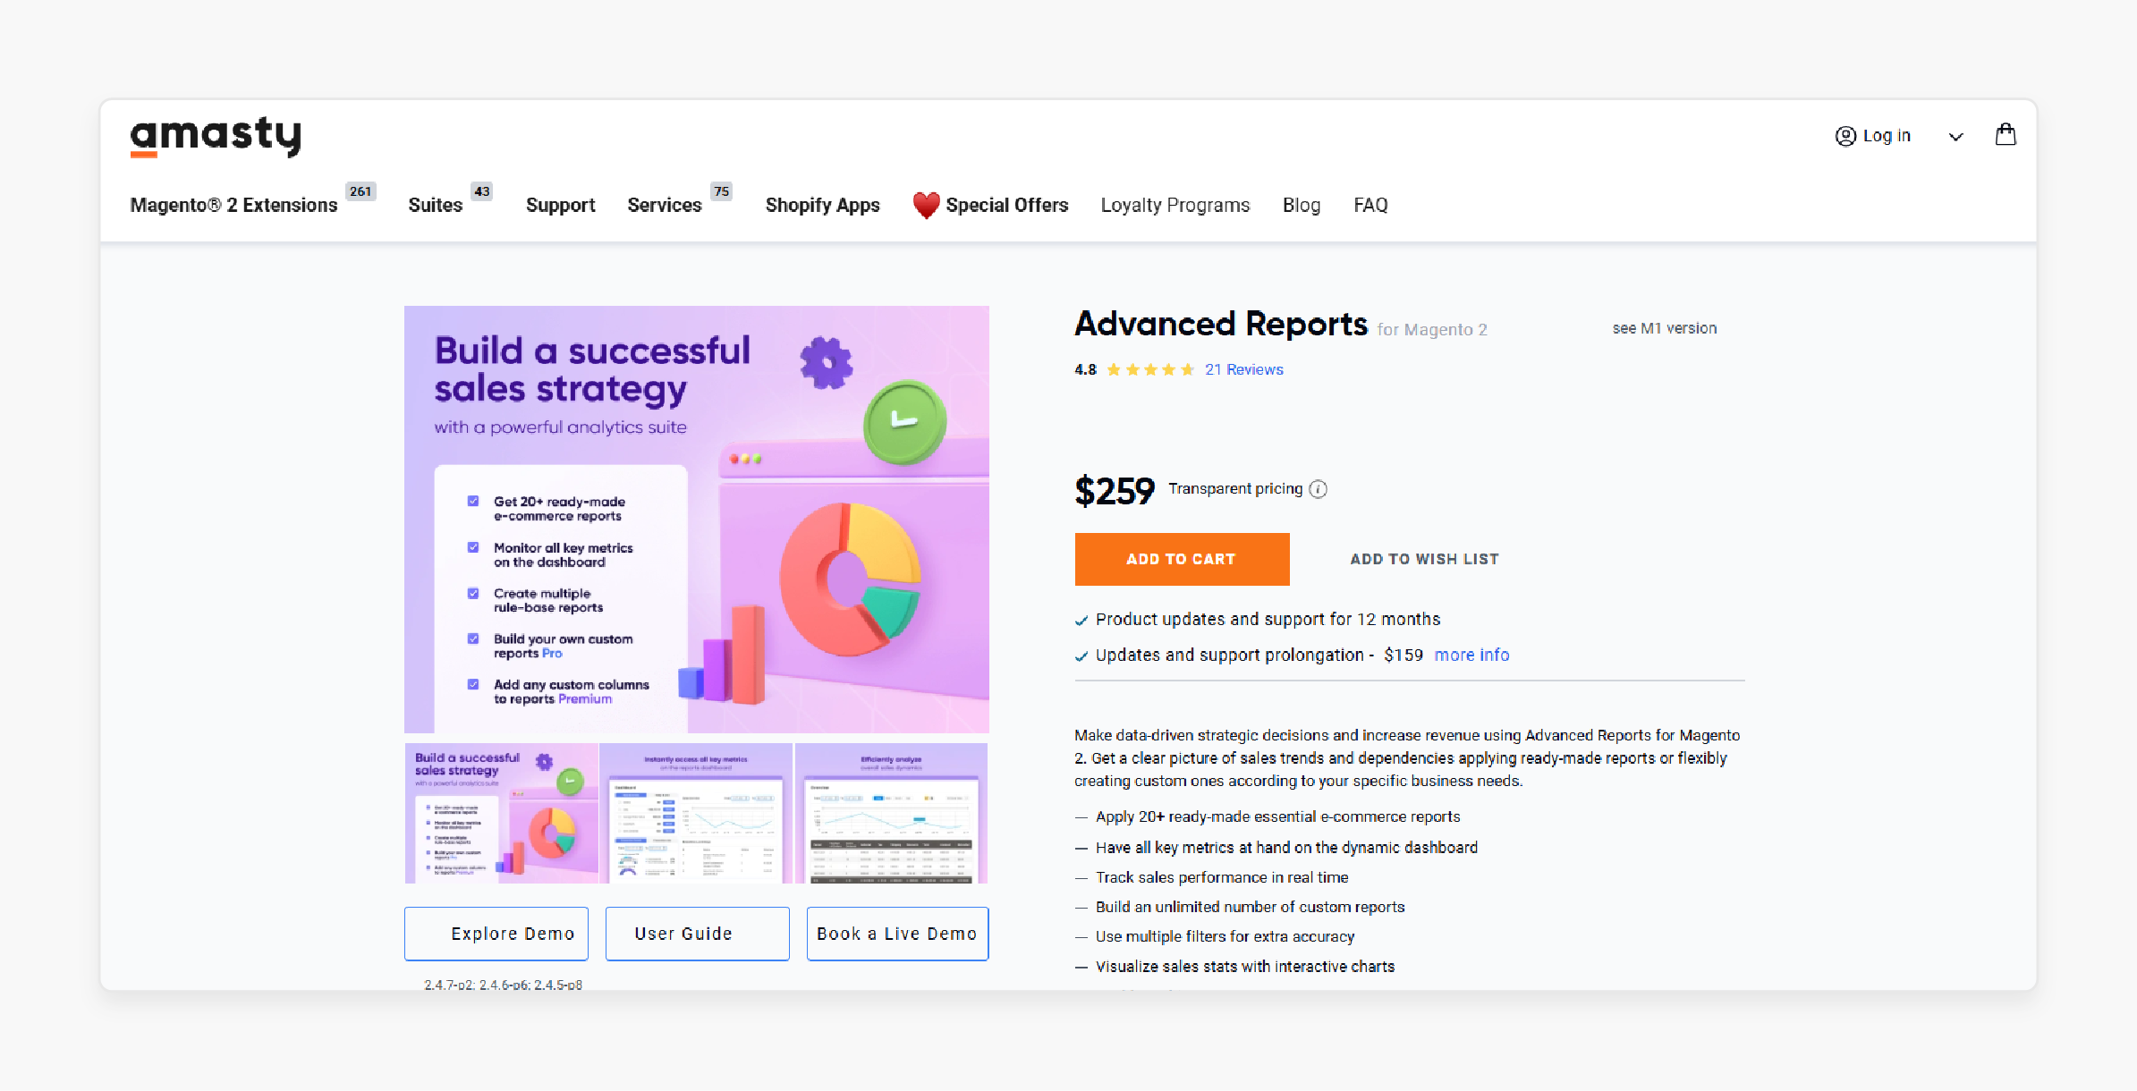
Task: Expand the Services menu item
Action: 666,205
